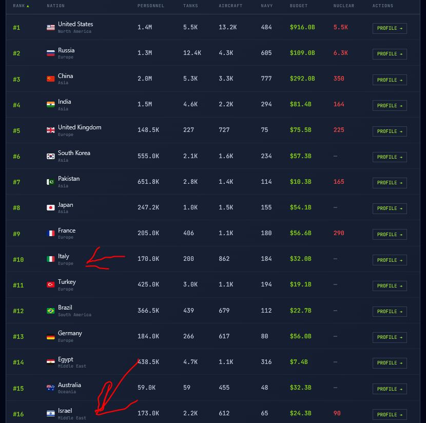The height and width of the screenshot is (423, 426).
Task: Click the United States nation name
Action: pyautogui.click(x=75, y=24)
